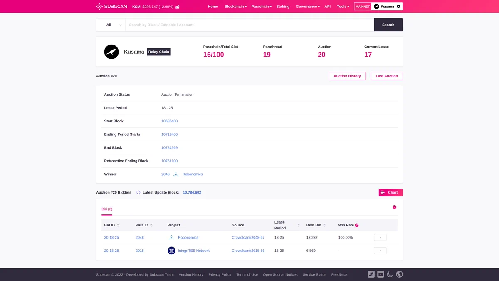Sort the table by Para ID
Image resolution: width=499 pixels, height=281 pixels.
coord(151,225)
